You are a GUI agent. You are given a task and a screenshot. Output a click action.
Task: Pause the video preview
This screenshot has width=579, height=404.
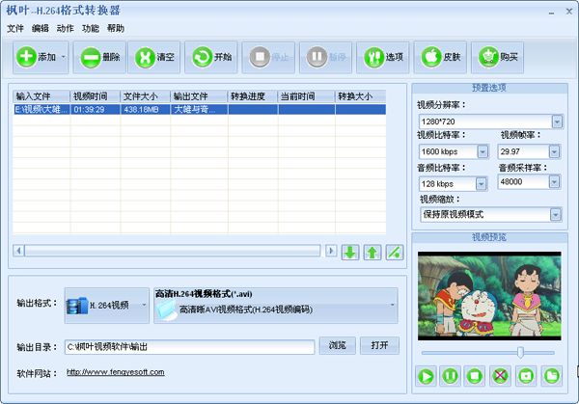[450, 376]
